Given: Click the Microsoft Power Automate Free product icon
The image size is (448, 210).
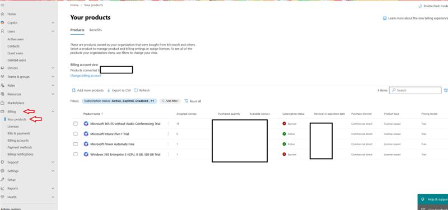Looking at the screenshot, I should pos(86,144).
